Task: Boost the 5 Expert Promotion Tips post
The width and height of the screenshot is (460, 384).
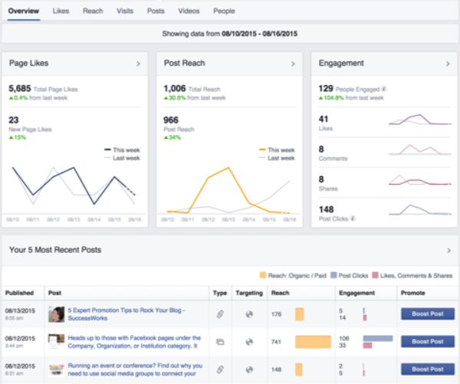Action: click(x=427, y=313)
